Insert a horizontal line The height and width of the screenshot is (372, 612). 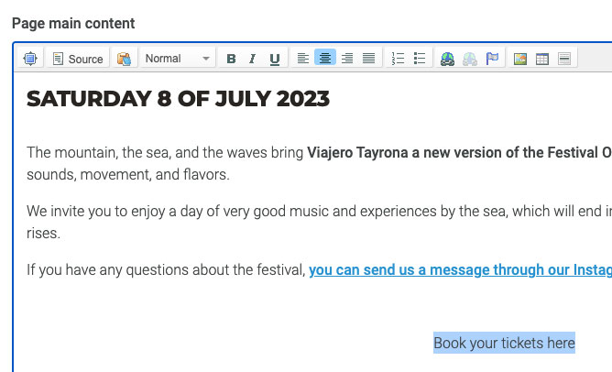click(x=564, y=59)
